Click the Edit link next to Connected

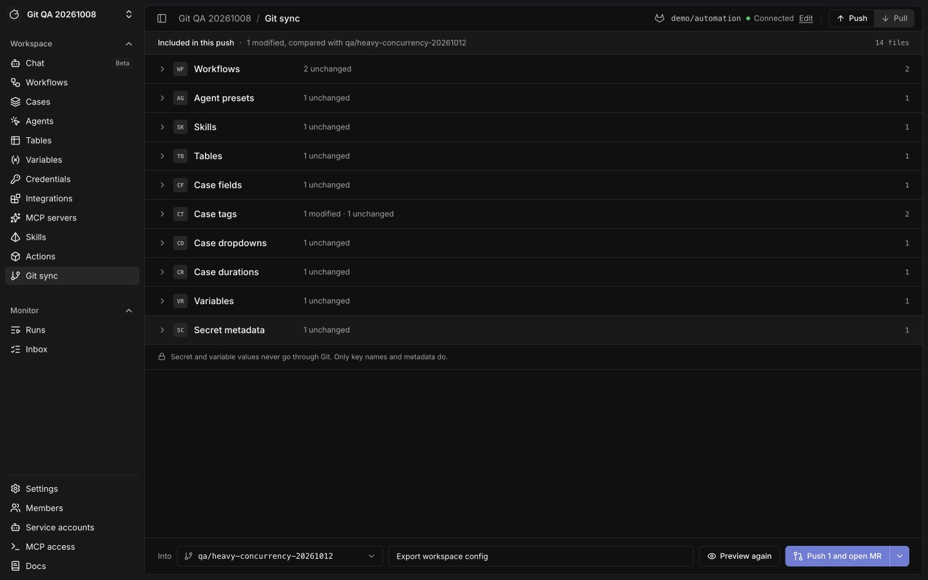click(806, 19)
